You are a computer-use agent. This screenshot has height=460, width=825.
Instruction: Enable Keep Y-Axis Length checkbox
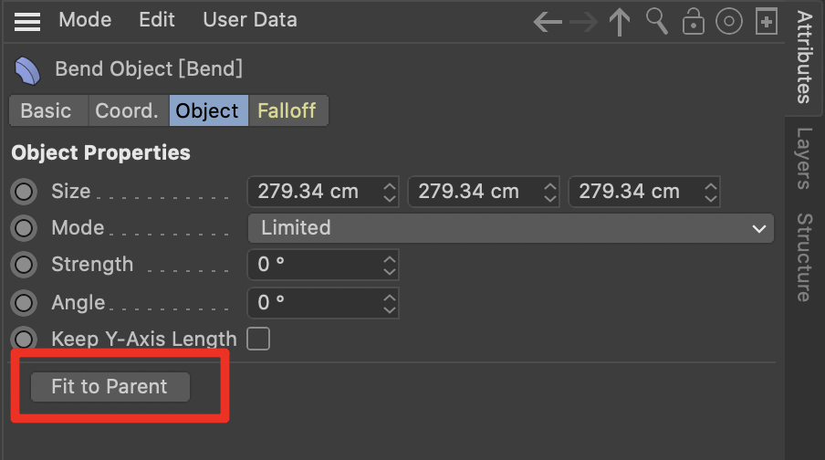[259, 340]
